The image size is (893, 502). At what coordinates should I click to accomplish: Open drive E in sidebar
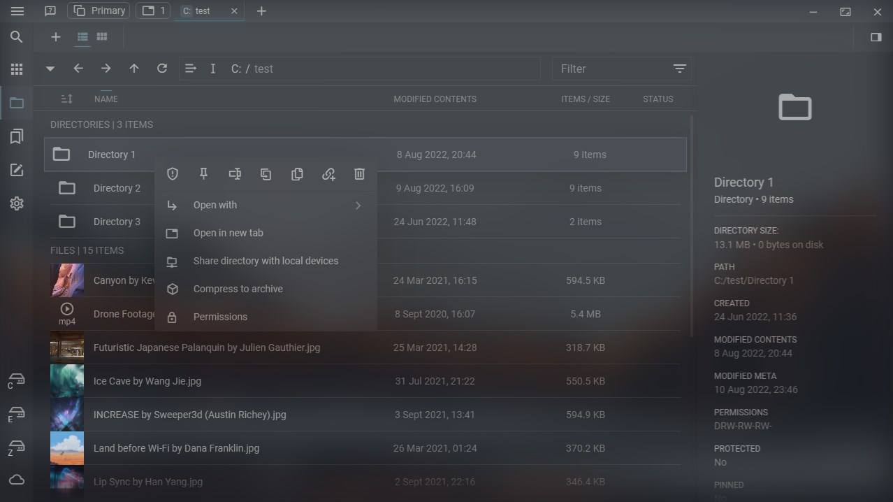pyautogui.click(x=16, y=413)
